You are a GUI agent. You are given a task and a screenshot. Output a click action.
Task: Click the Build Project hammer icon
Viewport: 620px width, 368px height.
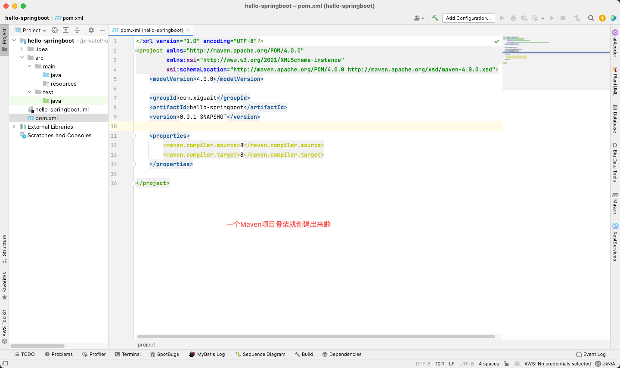coord(435,18)
